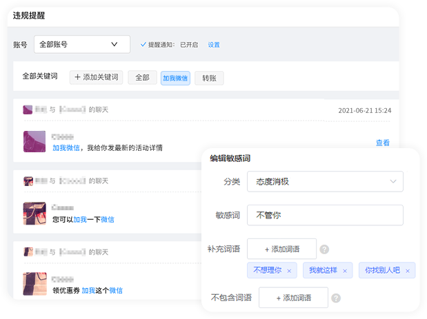Select the 转账 keyword filter
The image size is (427, 319).
(x=208, y=78)
